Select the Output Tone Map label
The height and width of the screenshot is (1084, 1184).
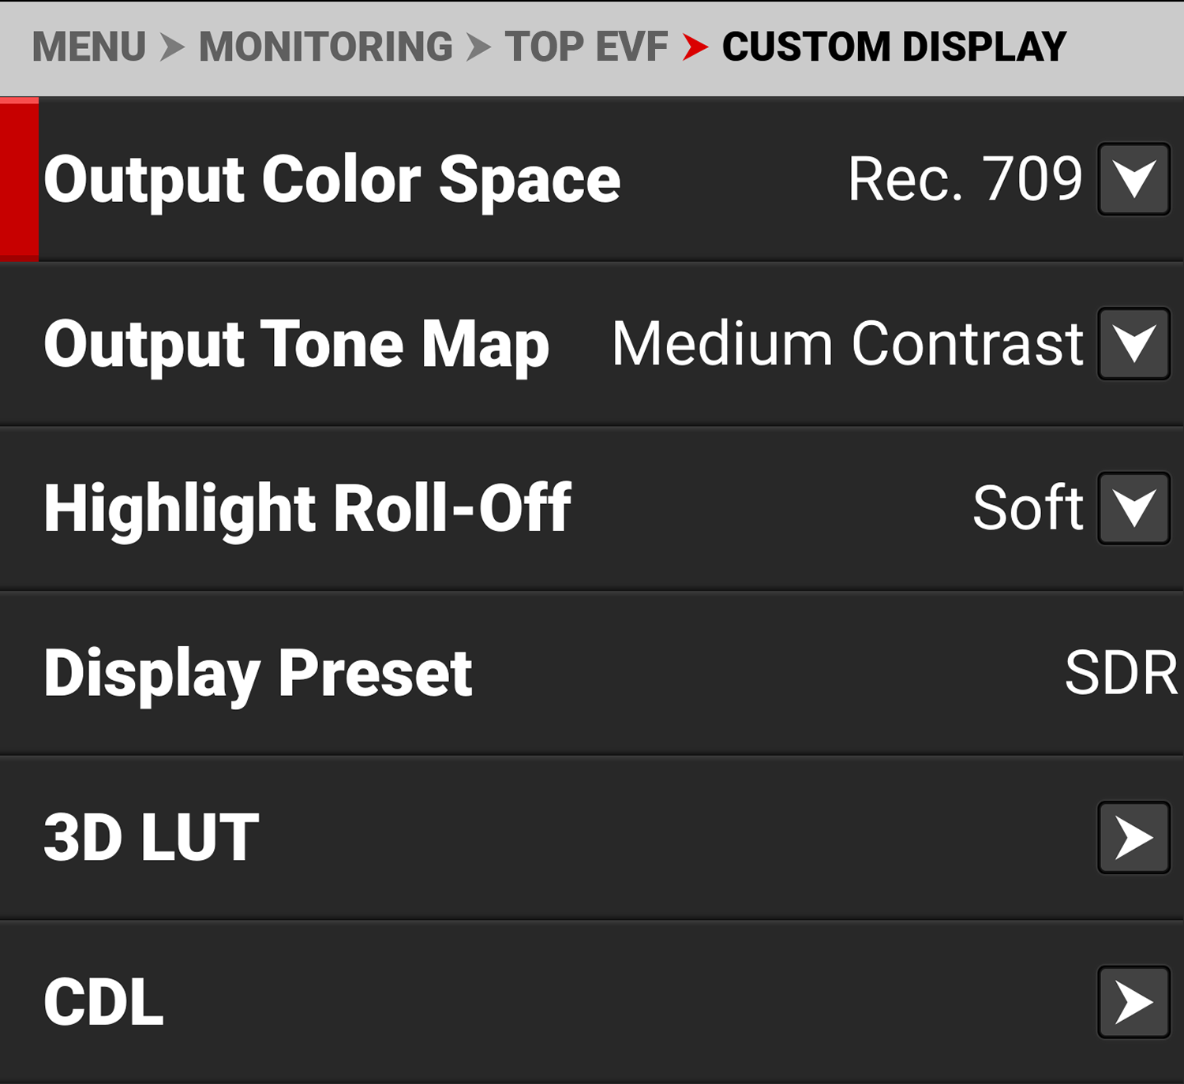[x=296, y=345]
